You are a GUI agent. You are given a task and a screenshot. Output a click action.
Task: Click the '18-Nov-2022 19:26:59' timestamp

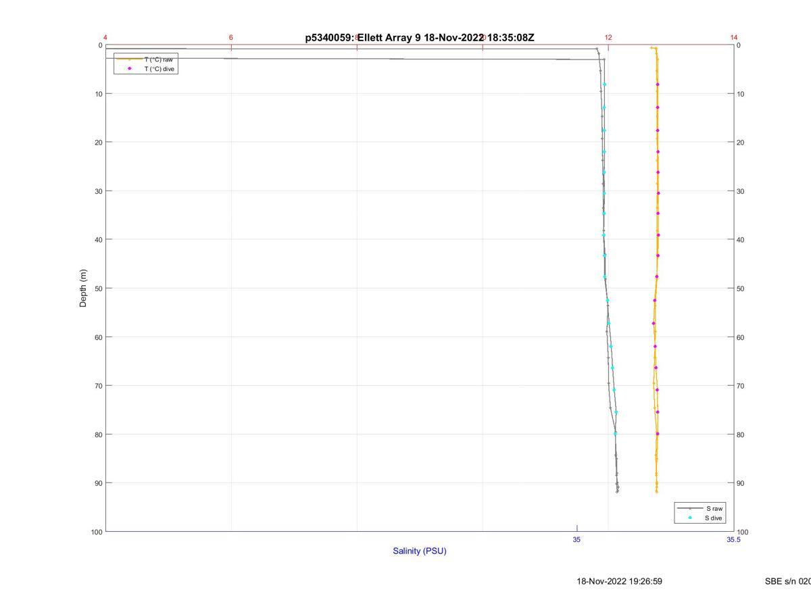619,581
